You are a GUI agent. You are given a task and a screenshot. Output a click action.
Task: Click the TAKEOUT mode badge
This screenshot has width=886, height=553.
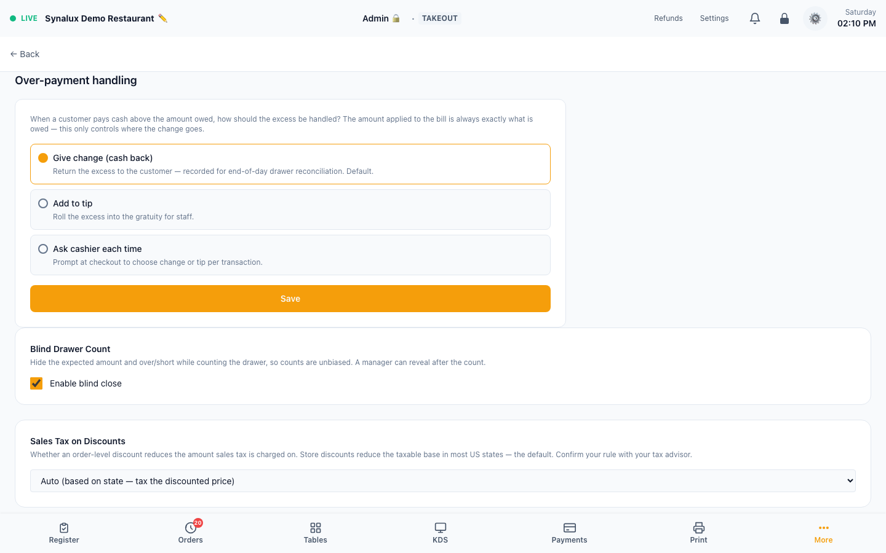click(x=440, y=18)
